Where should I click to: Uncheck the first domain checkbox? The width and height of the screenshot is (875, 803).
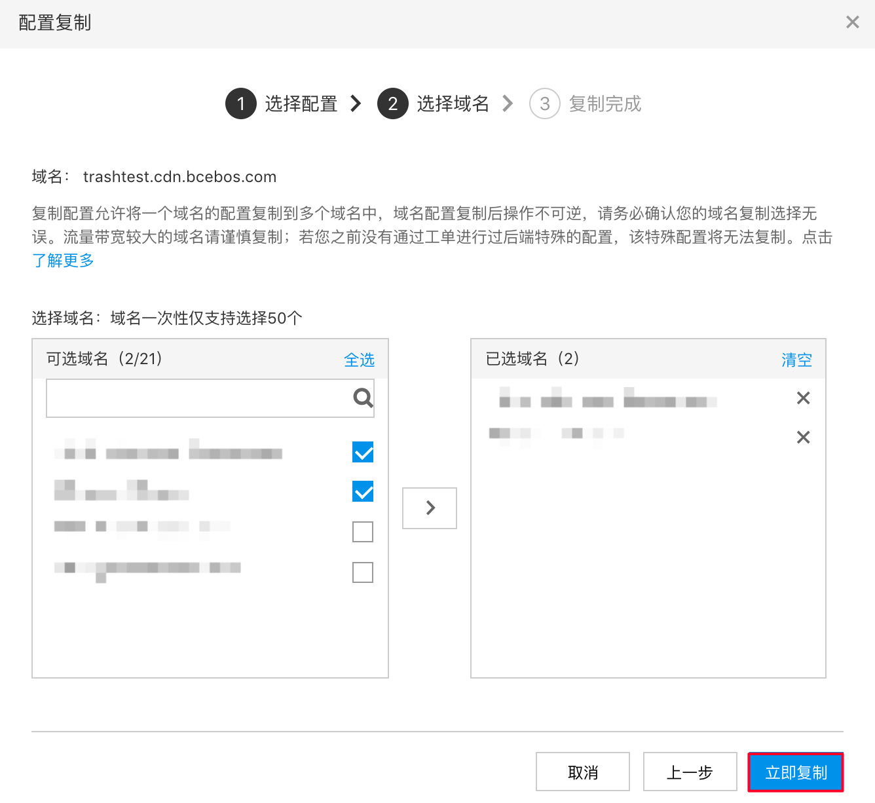[363, 452]
